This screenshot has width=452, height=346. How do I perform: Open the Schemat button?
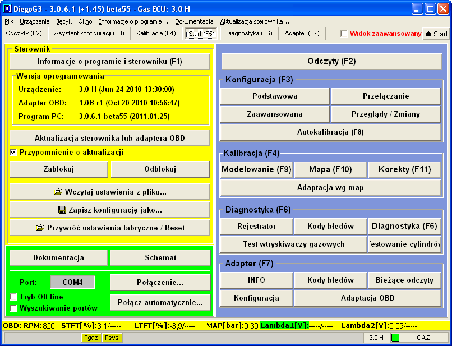[160, 257]
